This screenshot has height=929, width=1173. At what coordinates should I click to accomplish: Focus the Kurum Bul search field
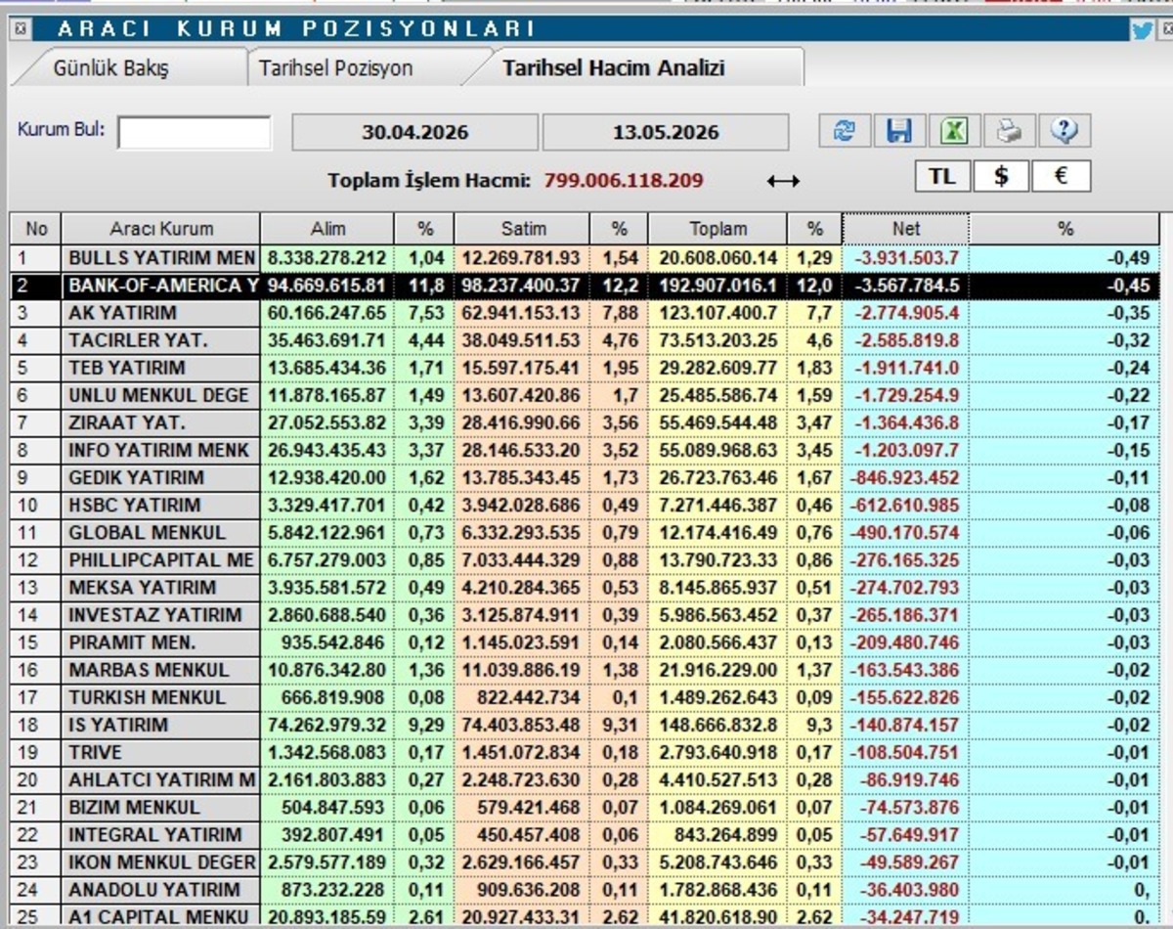pos(195,132)
